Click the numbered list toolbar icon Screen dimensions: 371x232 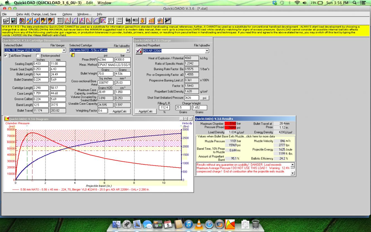click(119, 20)
